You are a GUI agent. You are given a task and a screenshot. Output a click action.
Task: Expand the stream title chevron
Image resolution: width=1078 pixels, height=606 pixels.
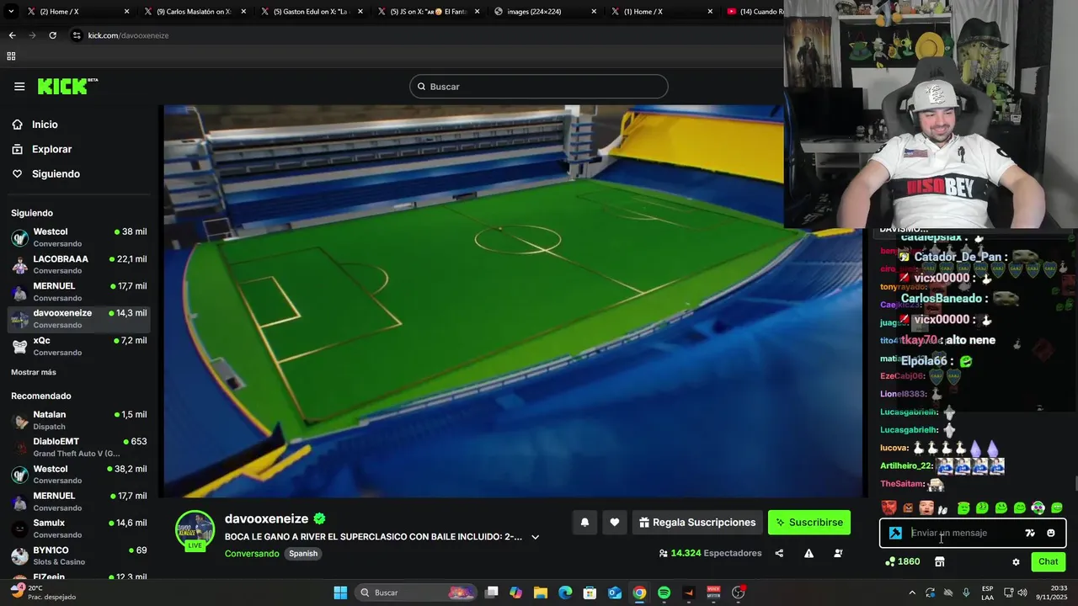(x=535, y=537)
